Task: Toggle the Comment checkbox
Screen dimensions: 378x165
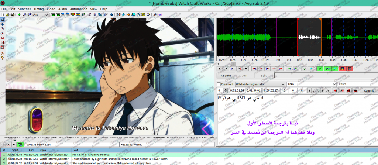Action: (x=219, y=84)
